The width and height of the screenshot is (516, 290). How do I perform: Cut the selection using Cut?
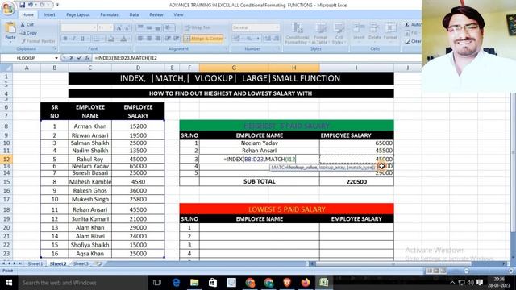27,25
